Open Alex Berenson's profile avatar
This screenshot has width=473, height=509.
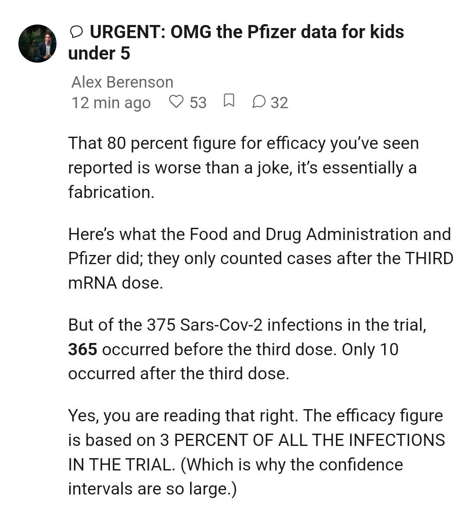pyautogui.click(x=37, y=43)
